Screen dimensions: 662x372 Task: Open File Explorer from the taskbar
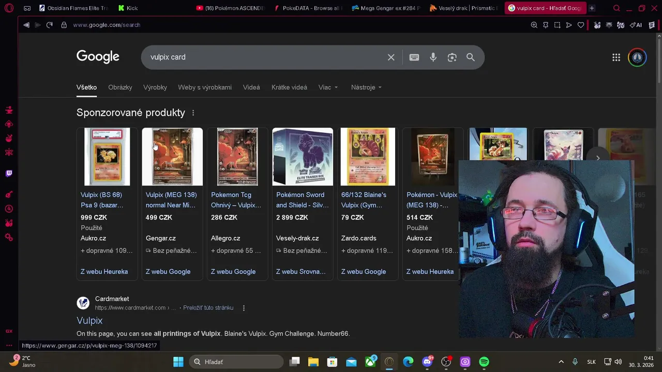[x=313, y=362]
